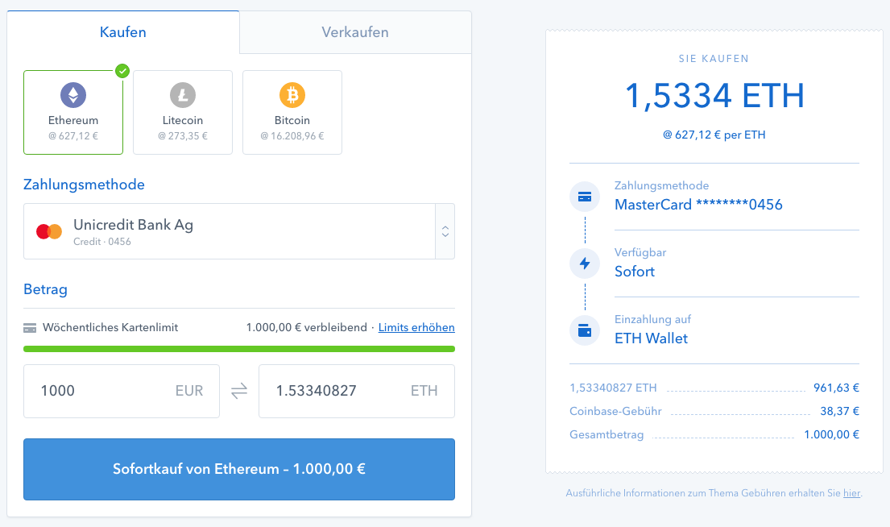The width and height of the screenshot is (890, 527).
Task: Click the Sofort lightning bolt icon
Action: click(x=584, y=263)
